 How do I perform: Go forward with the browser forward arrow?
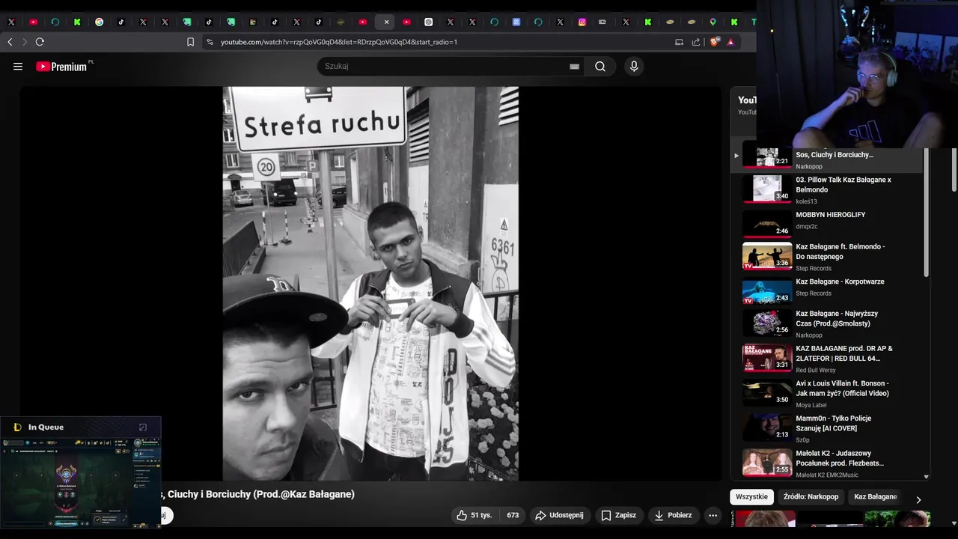[24, 42]
